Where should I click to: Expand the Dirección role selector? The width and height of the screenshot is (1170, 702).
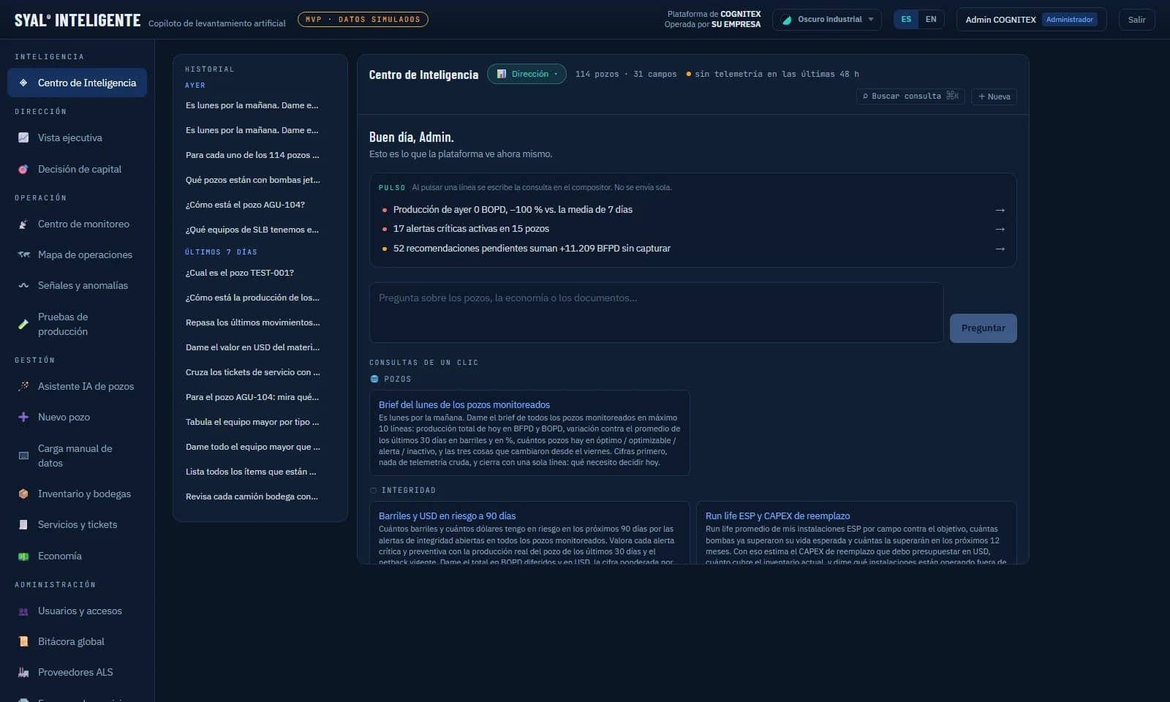[526, 74]
